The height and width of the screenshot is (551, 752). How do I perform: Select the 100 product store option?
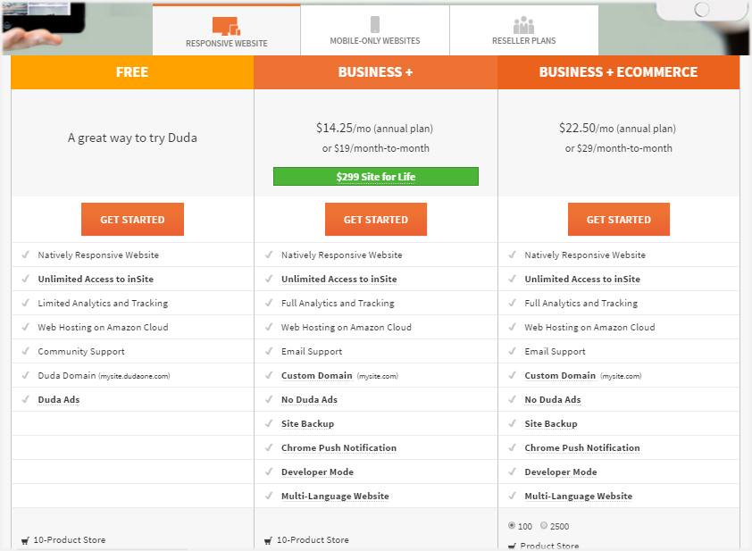coord(512,526)
